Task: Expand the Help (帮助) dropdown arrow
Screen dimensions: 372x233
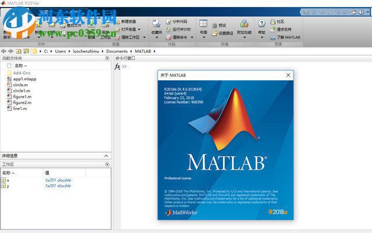Action: (x=262, y=38)
